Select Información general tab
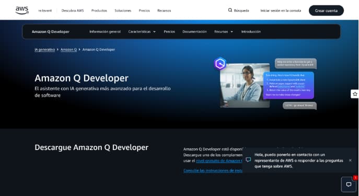The height and width of the screenshot is (196, 359). click(x=105, y=31)
